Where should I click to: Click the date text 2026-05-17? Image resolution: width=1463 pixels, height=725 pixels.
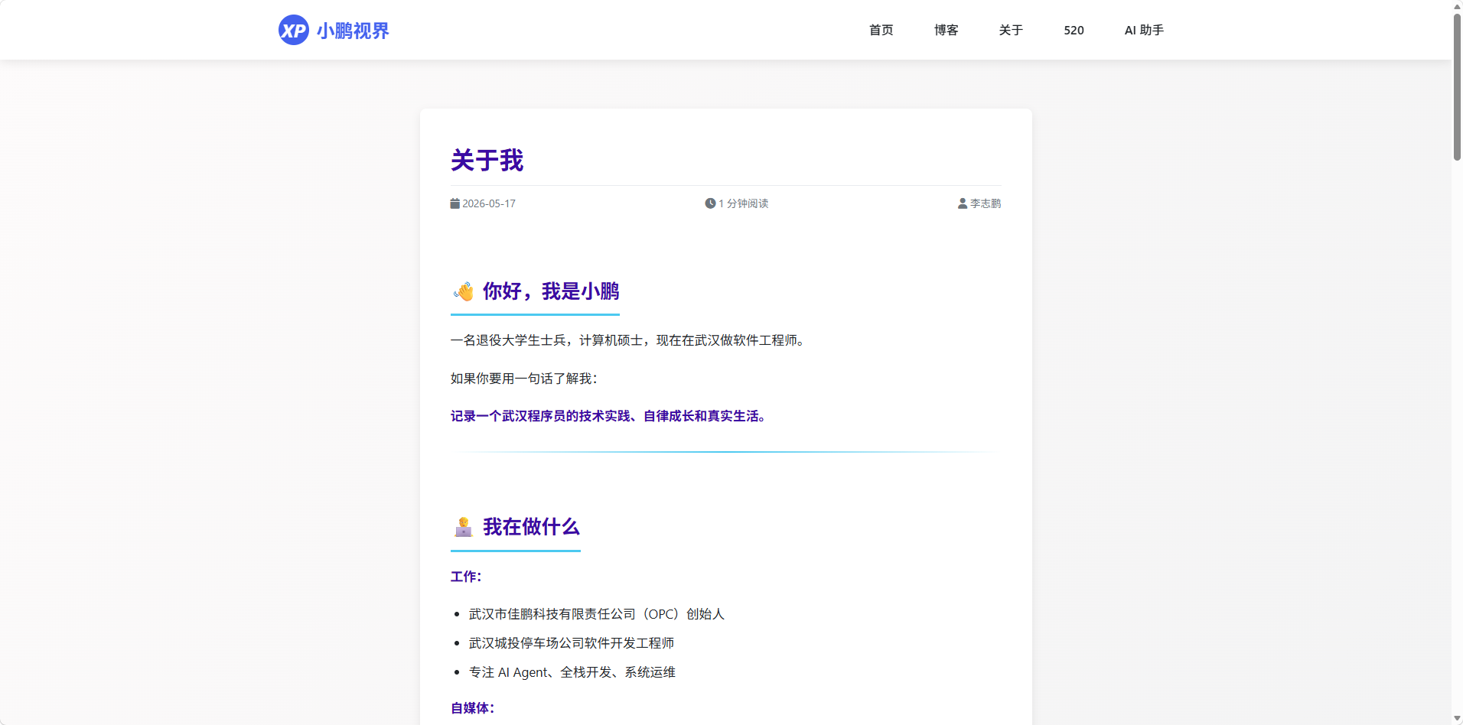pyautogui.click(x=489, y=203)
